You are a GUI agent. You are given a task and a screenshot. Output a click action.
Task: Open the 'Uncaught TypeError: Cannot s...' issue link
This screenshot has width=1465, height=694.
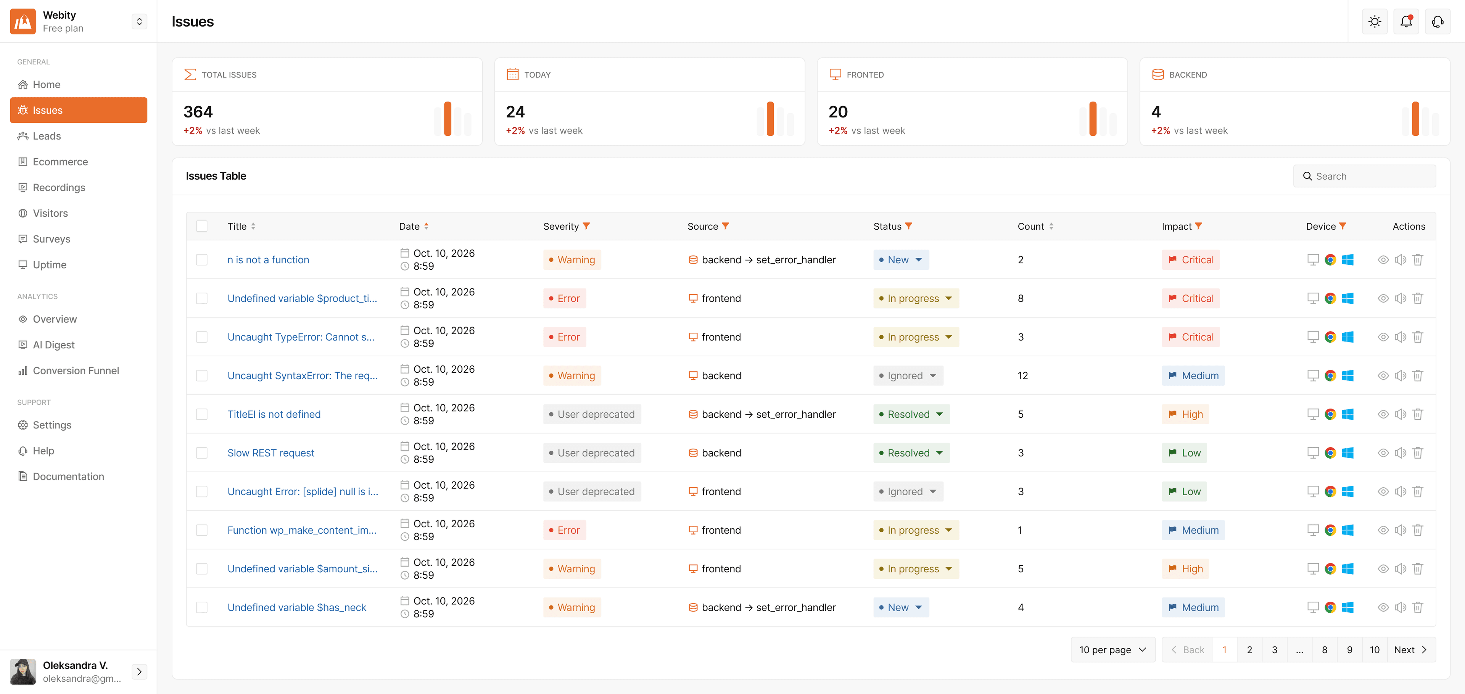[x=301, y=337]
